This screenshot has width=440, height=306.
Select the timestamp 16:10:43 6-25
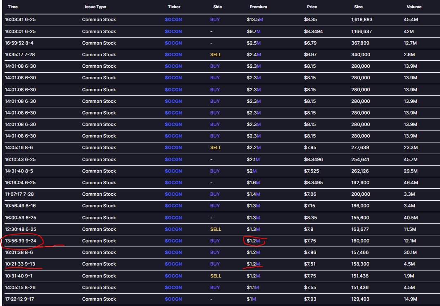pos(20,159)
